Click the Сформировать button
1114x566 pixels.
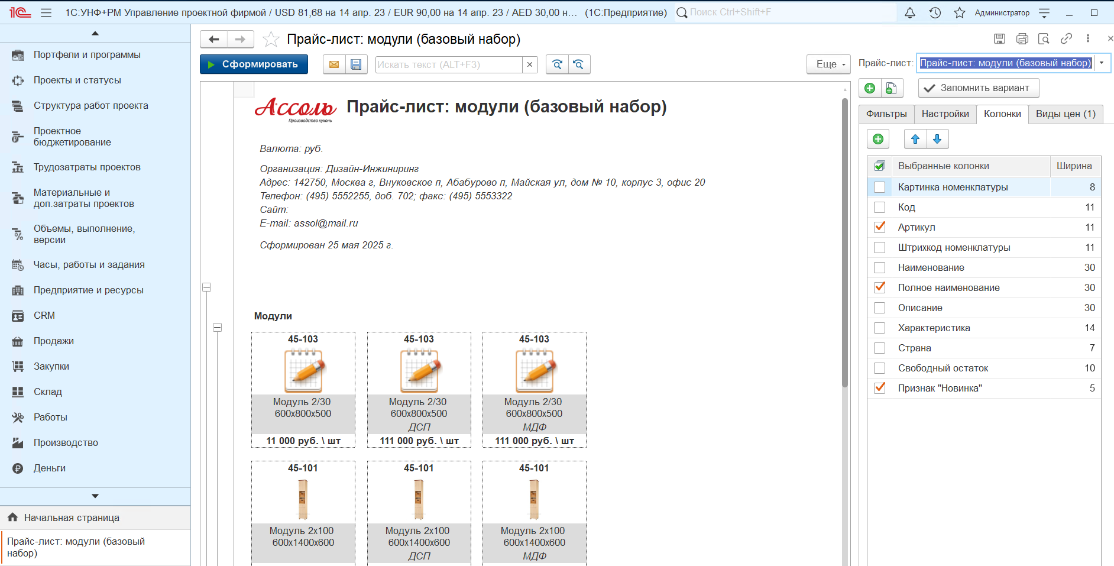(254, 64)
